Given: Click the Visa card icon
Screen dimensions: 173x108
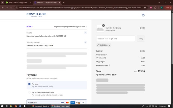Looking at the screenshot, I should 62,103.
